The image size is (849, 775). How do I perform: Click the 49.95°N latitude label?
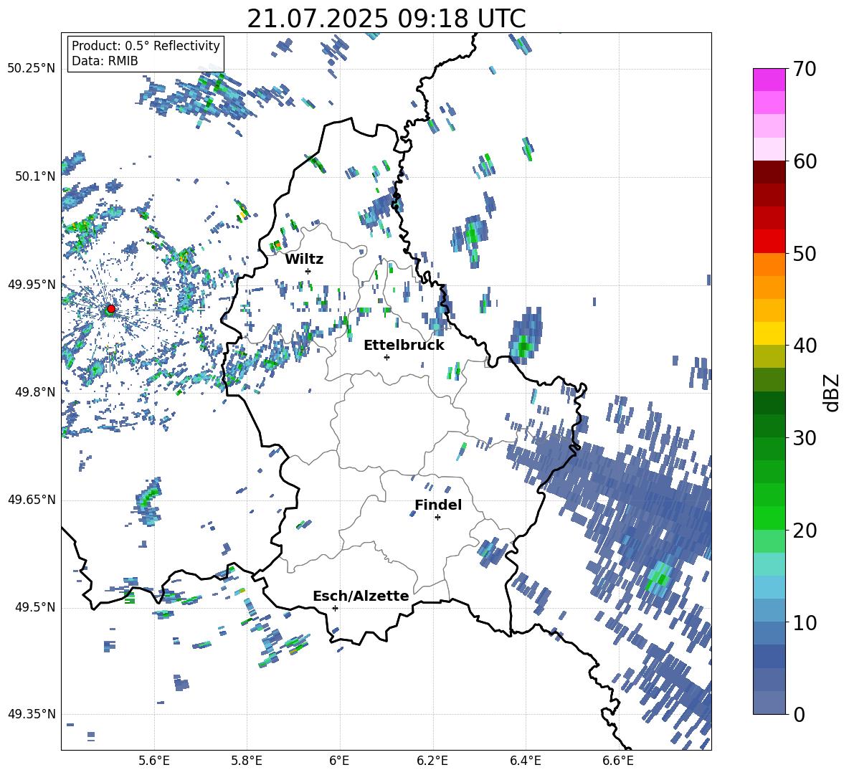tap(32, 284)
